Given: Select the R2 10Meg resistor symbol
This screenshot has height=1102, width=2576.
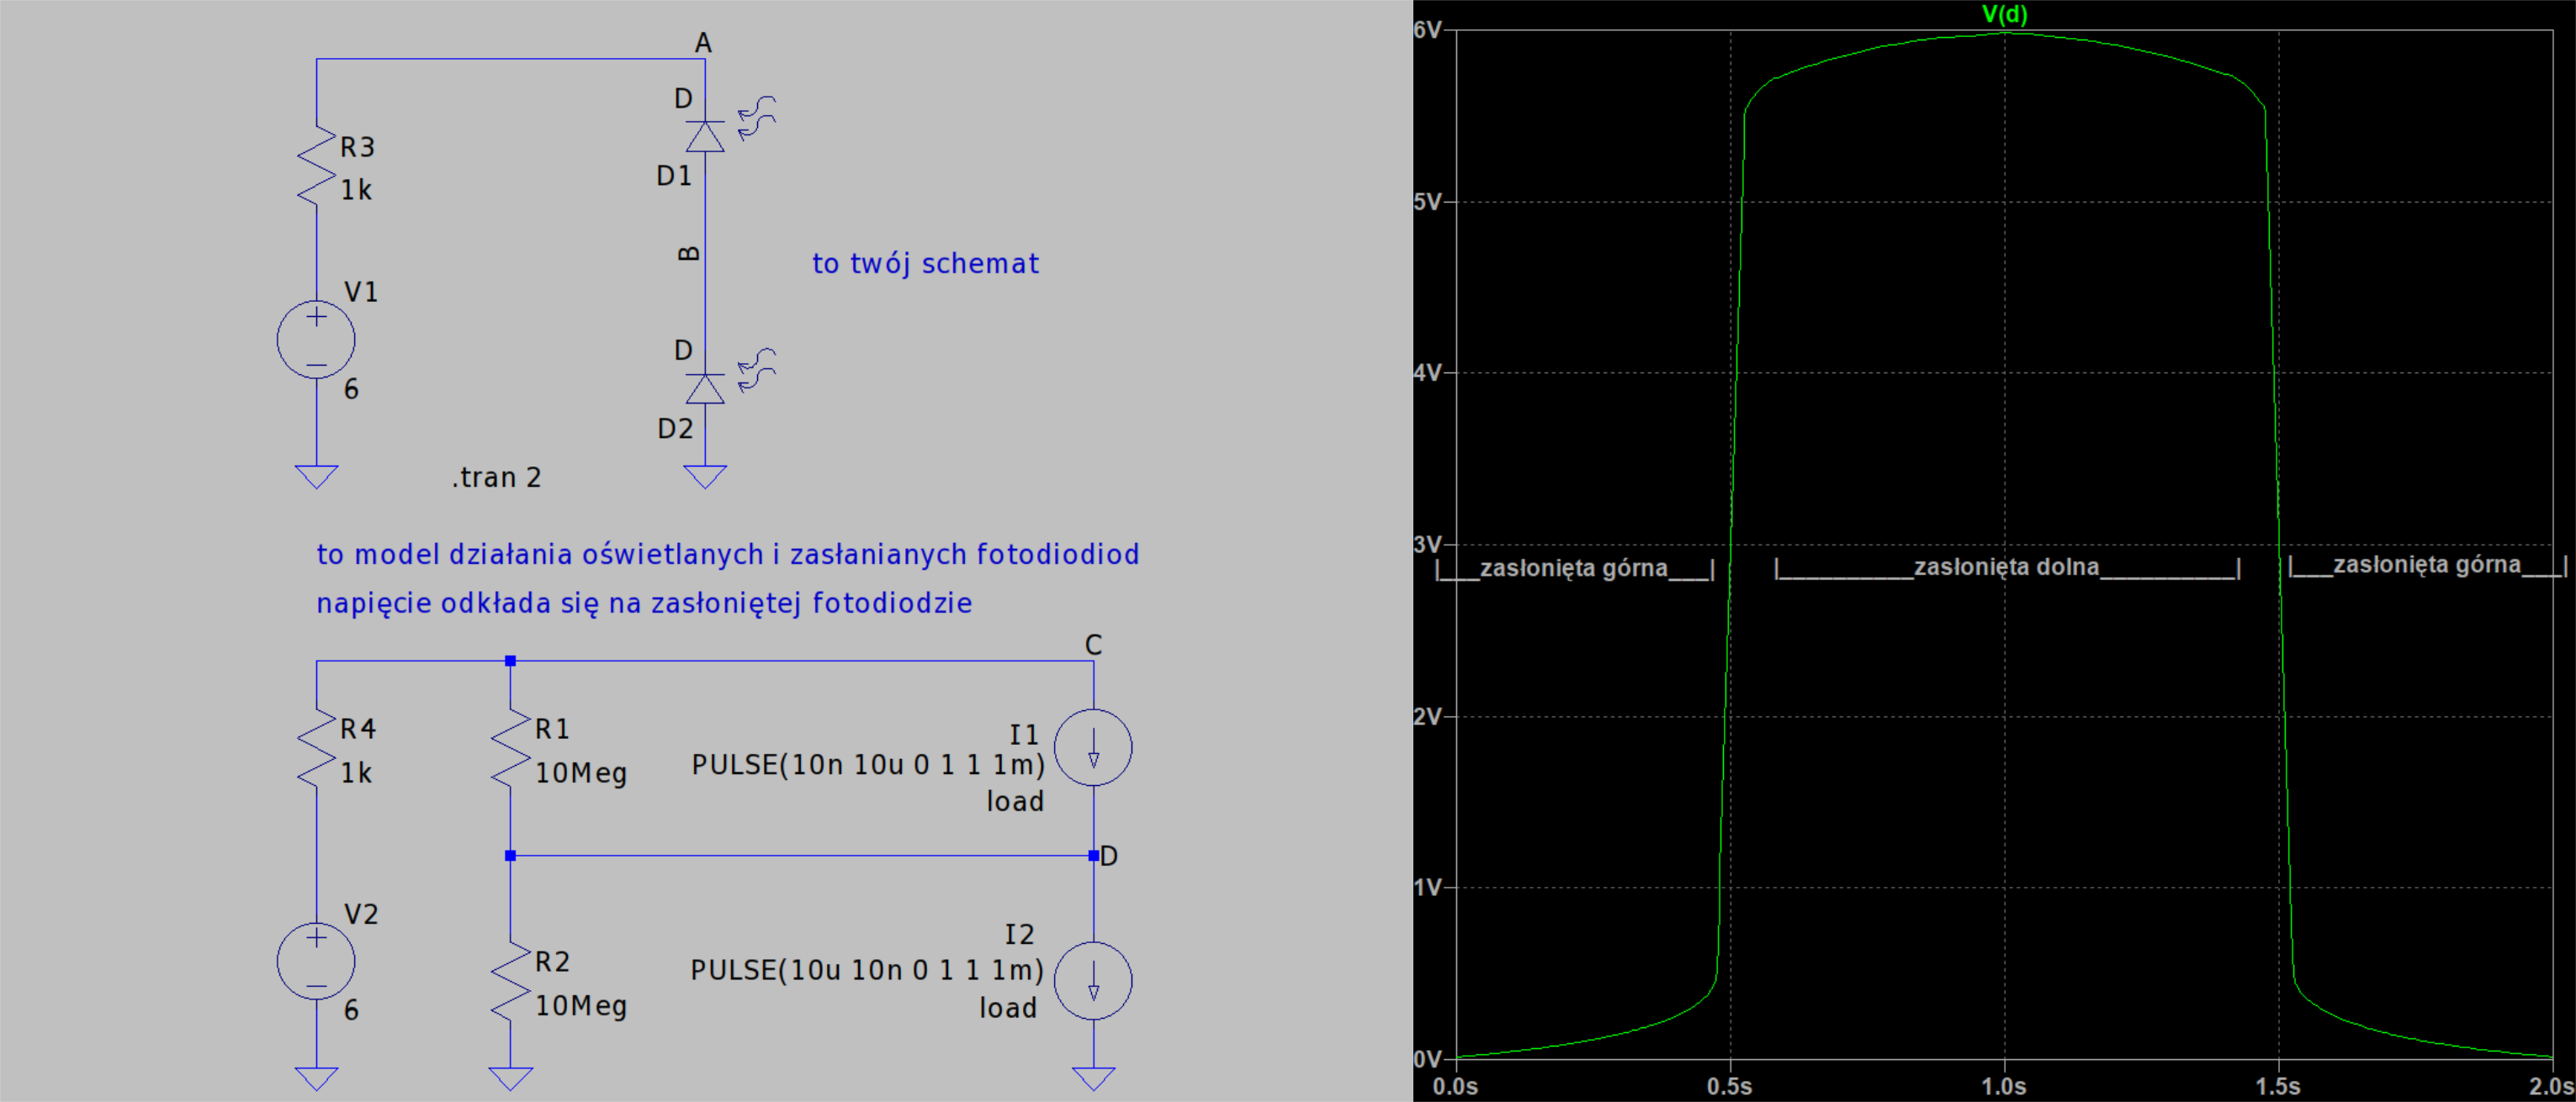Looking at the screenshot, I should 511,981.
